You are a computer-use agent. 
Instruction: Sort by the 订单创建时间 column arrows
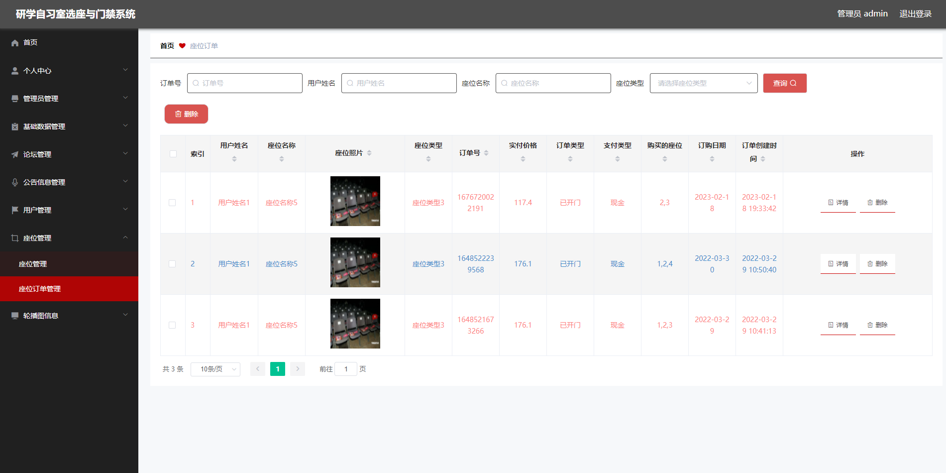(x=763, y=159)
